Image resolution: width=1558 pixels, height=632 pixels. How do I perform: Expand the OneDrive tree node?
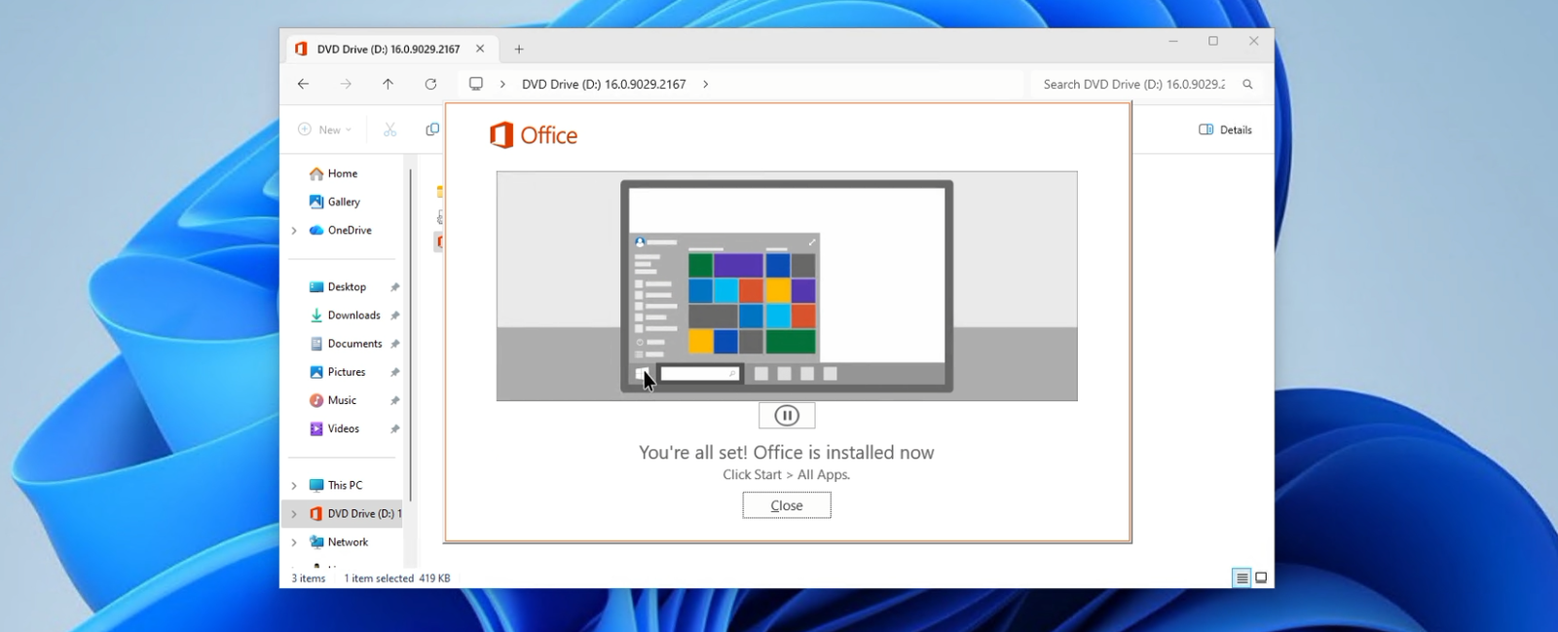294,231
